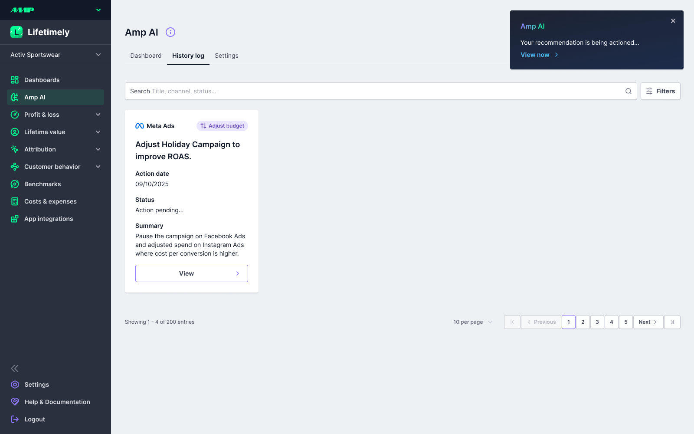Click the magnifier search icon

click(x=629, y=91)
